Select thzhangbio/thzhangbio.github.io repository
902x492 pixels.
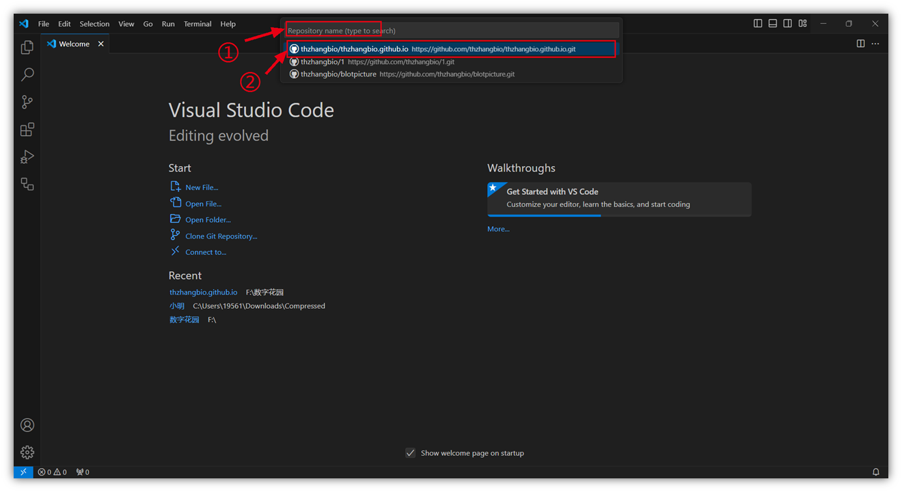click(451, 49)
